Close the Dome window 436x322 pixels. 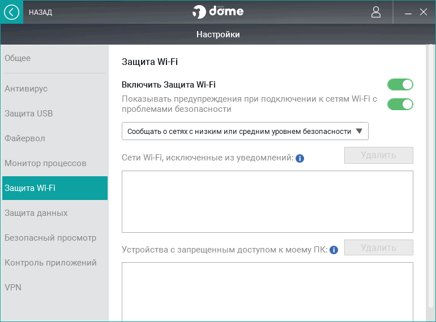coord(424,12)
